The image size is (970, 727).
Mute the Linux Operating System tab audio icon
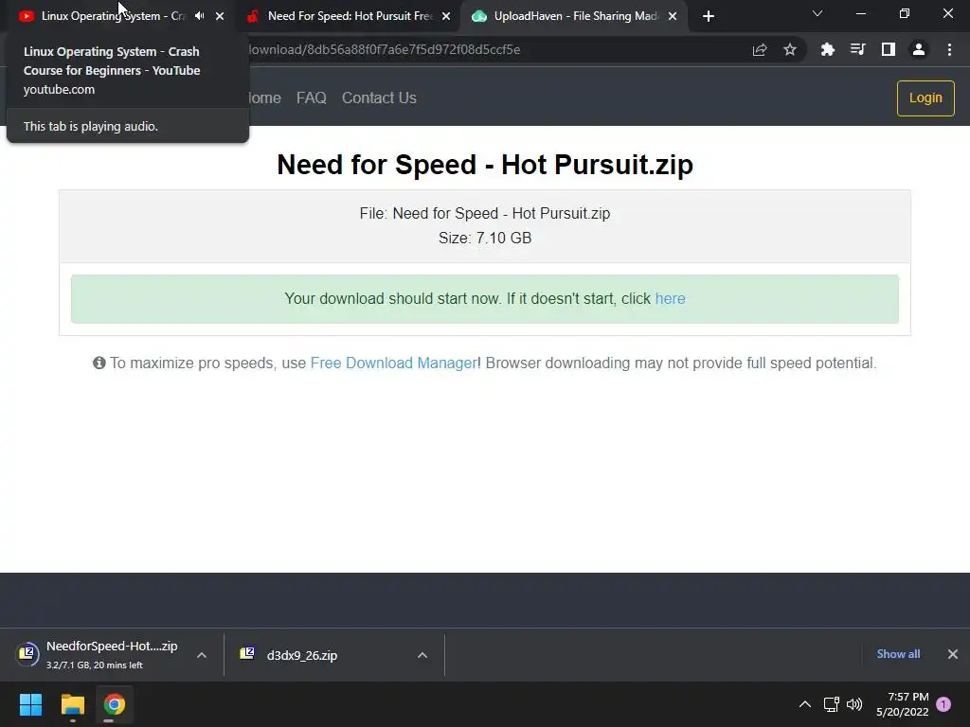pos(199,16)
